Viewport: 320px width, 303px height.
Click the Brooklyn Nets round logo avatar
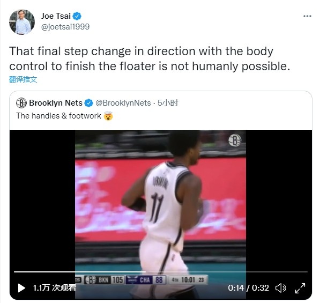tap(21, 103)
